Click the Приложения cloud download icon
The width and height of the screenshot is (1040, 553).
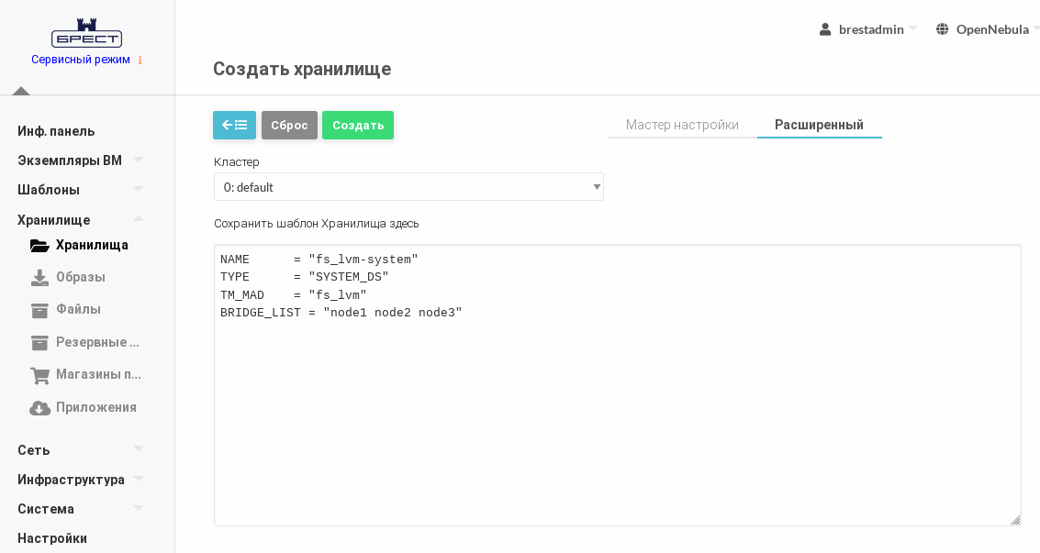[39, 407]
